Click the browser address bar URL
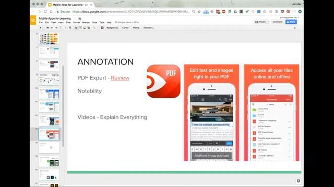This screenshot has height=187, width=334. [131, 11]
